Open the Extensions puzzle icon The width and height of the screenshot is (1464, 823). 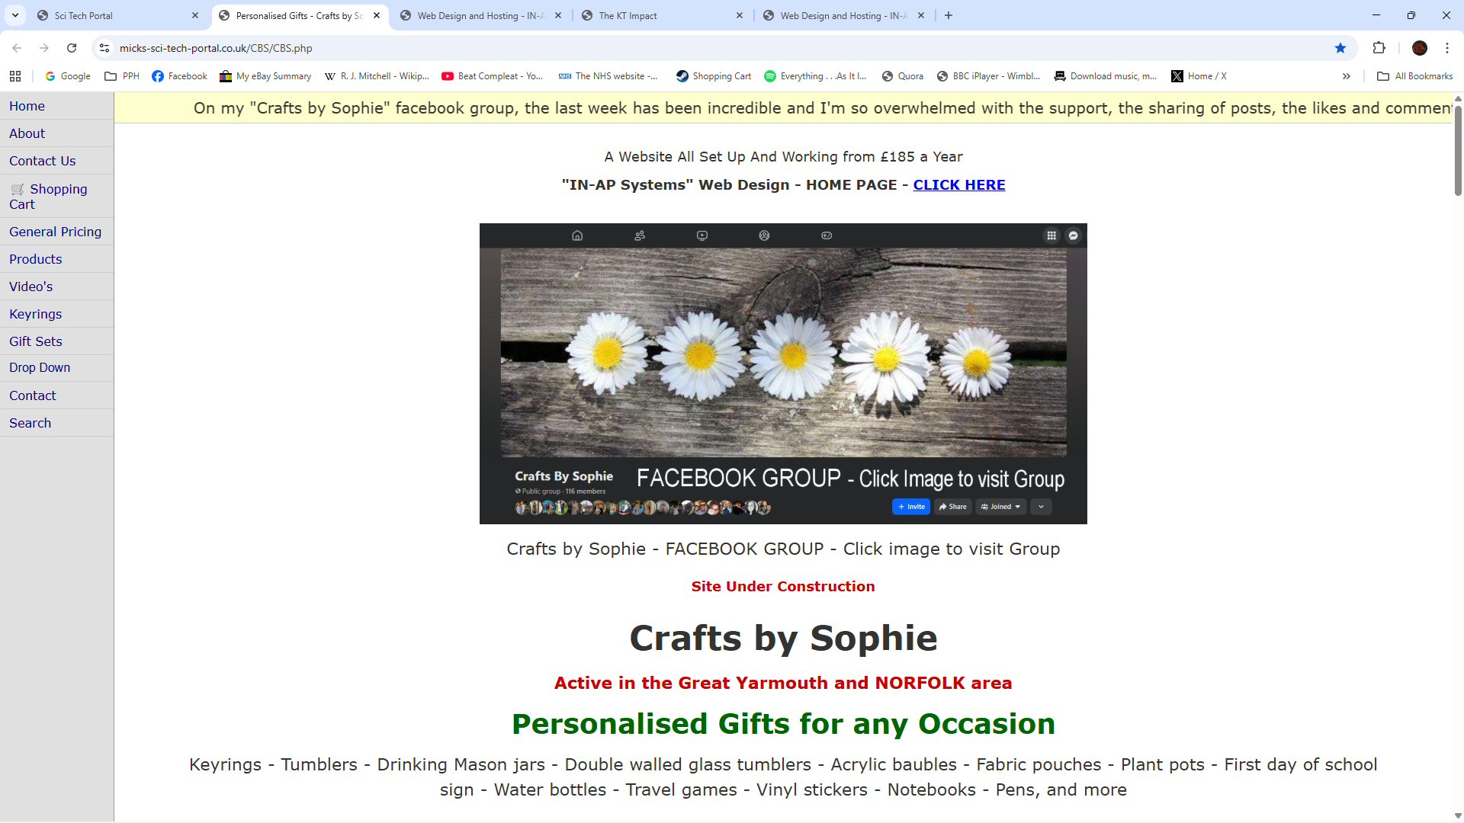(x=1379, y=48)
